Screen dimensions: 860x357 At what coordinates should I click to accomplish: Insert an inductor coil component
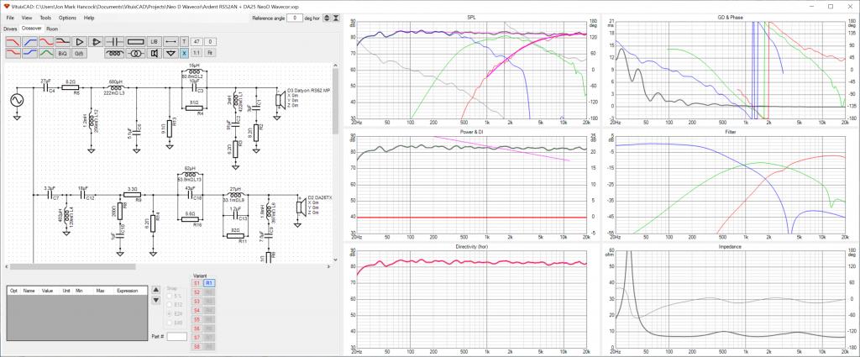coord(114,53)
